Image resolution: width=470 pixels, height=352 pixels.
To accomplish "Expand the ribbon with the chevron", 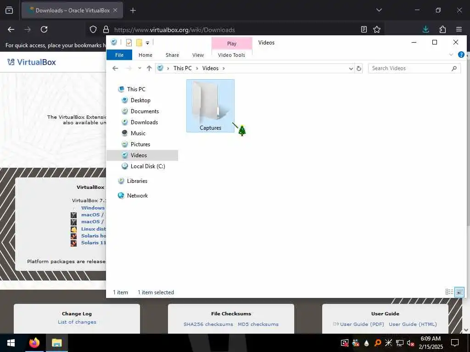I will coord(451,55).
